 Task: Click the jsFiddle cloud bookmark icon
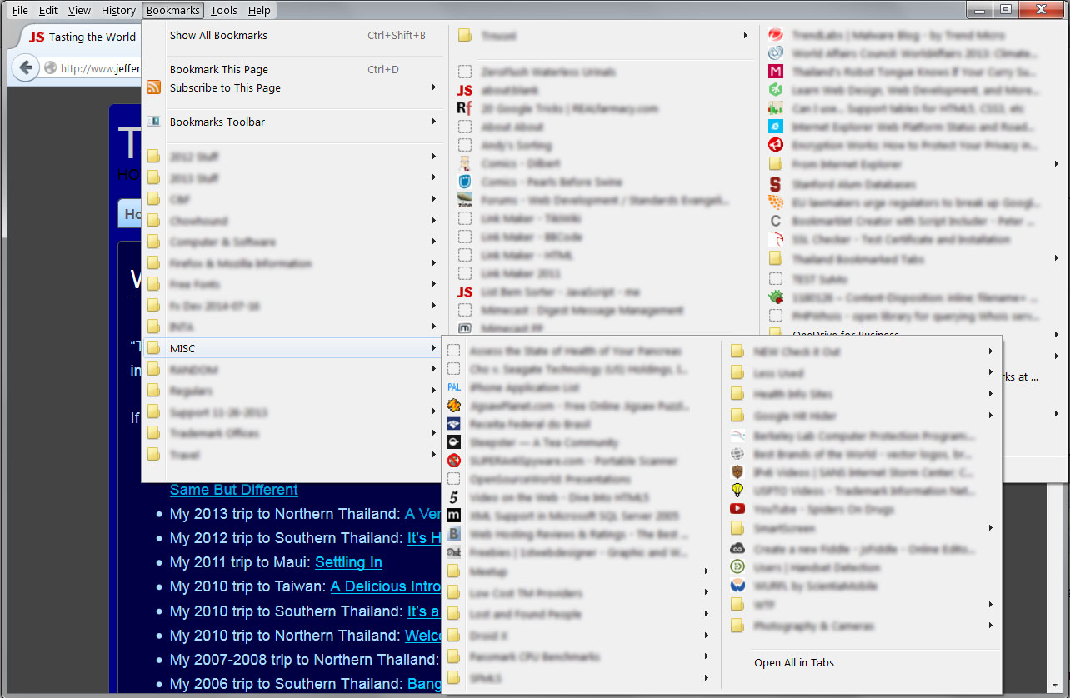737,547
